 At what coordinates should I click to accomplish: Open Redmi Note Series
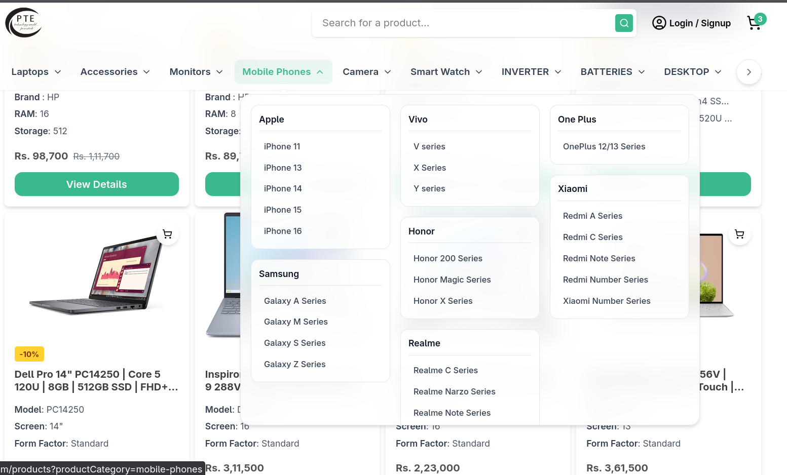pos(599,258)
